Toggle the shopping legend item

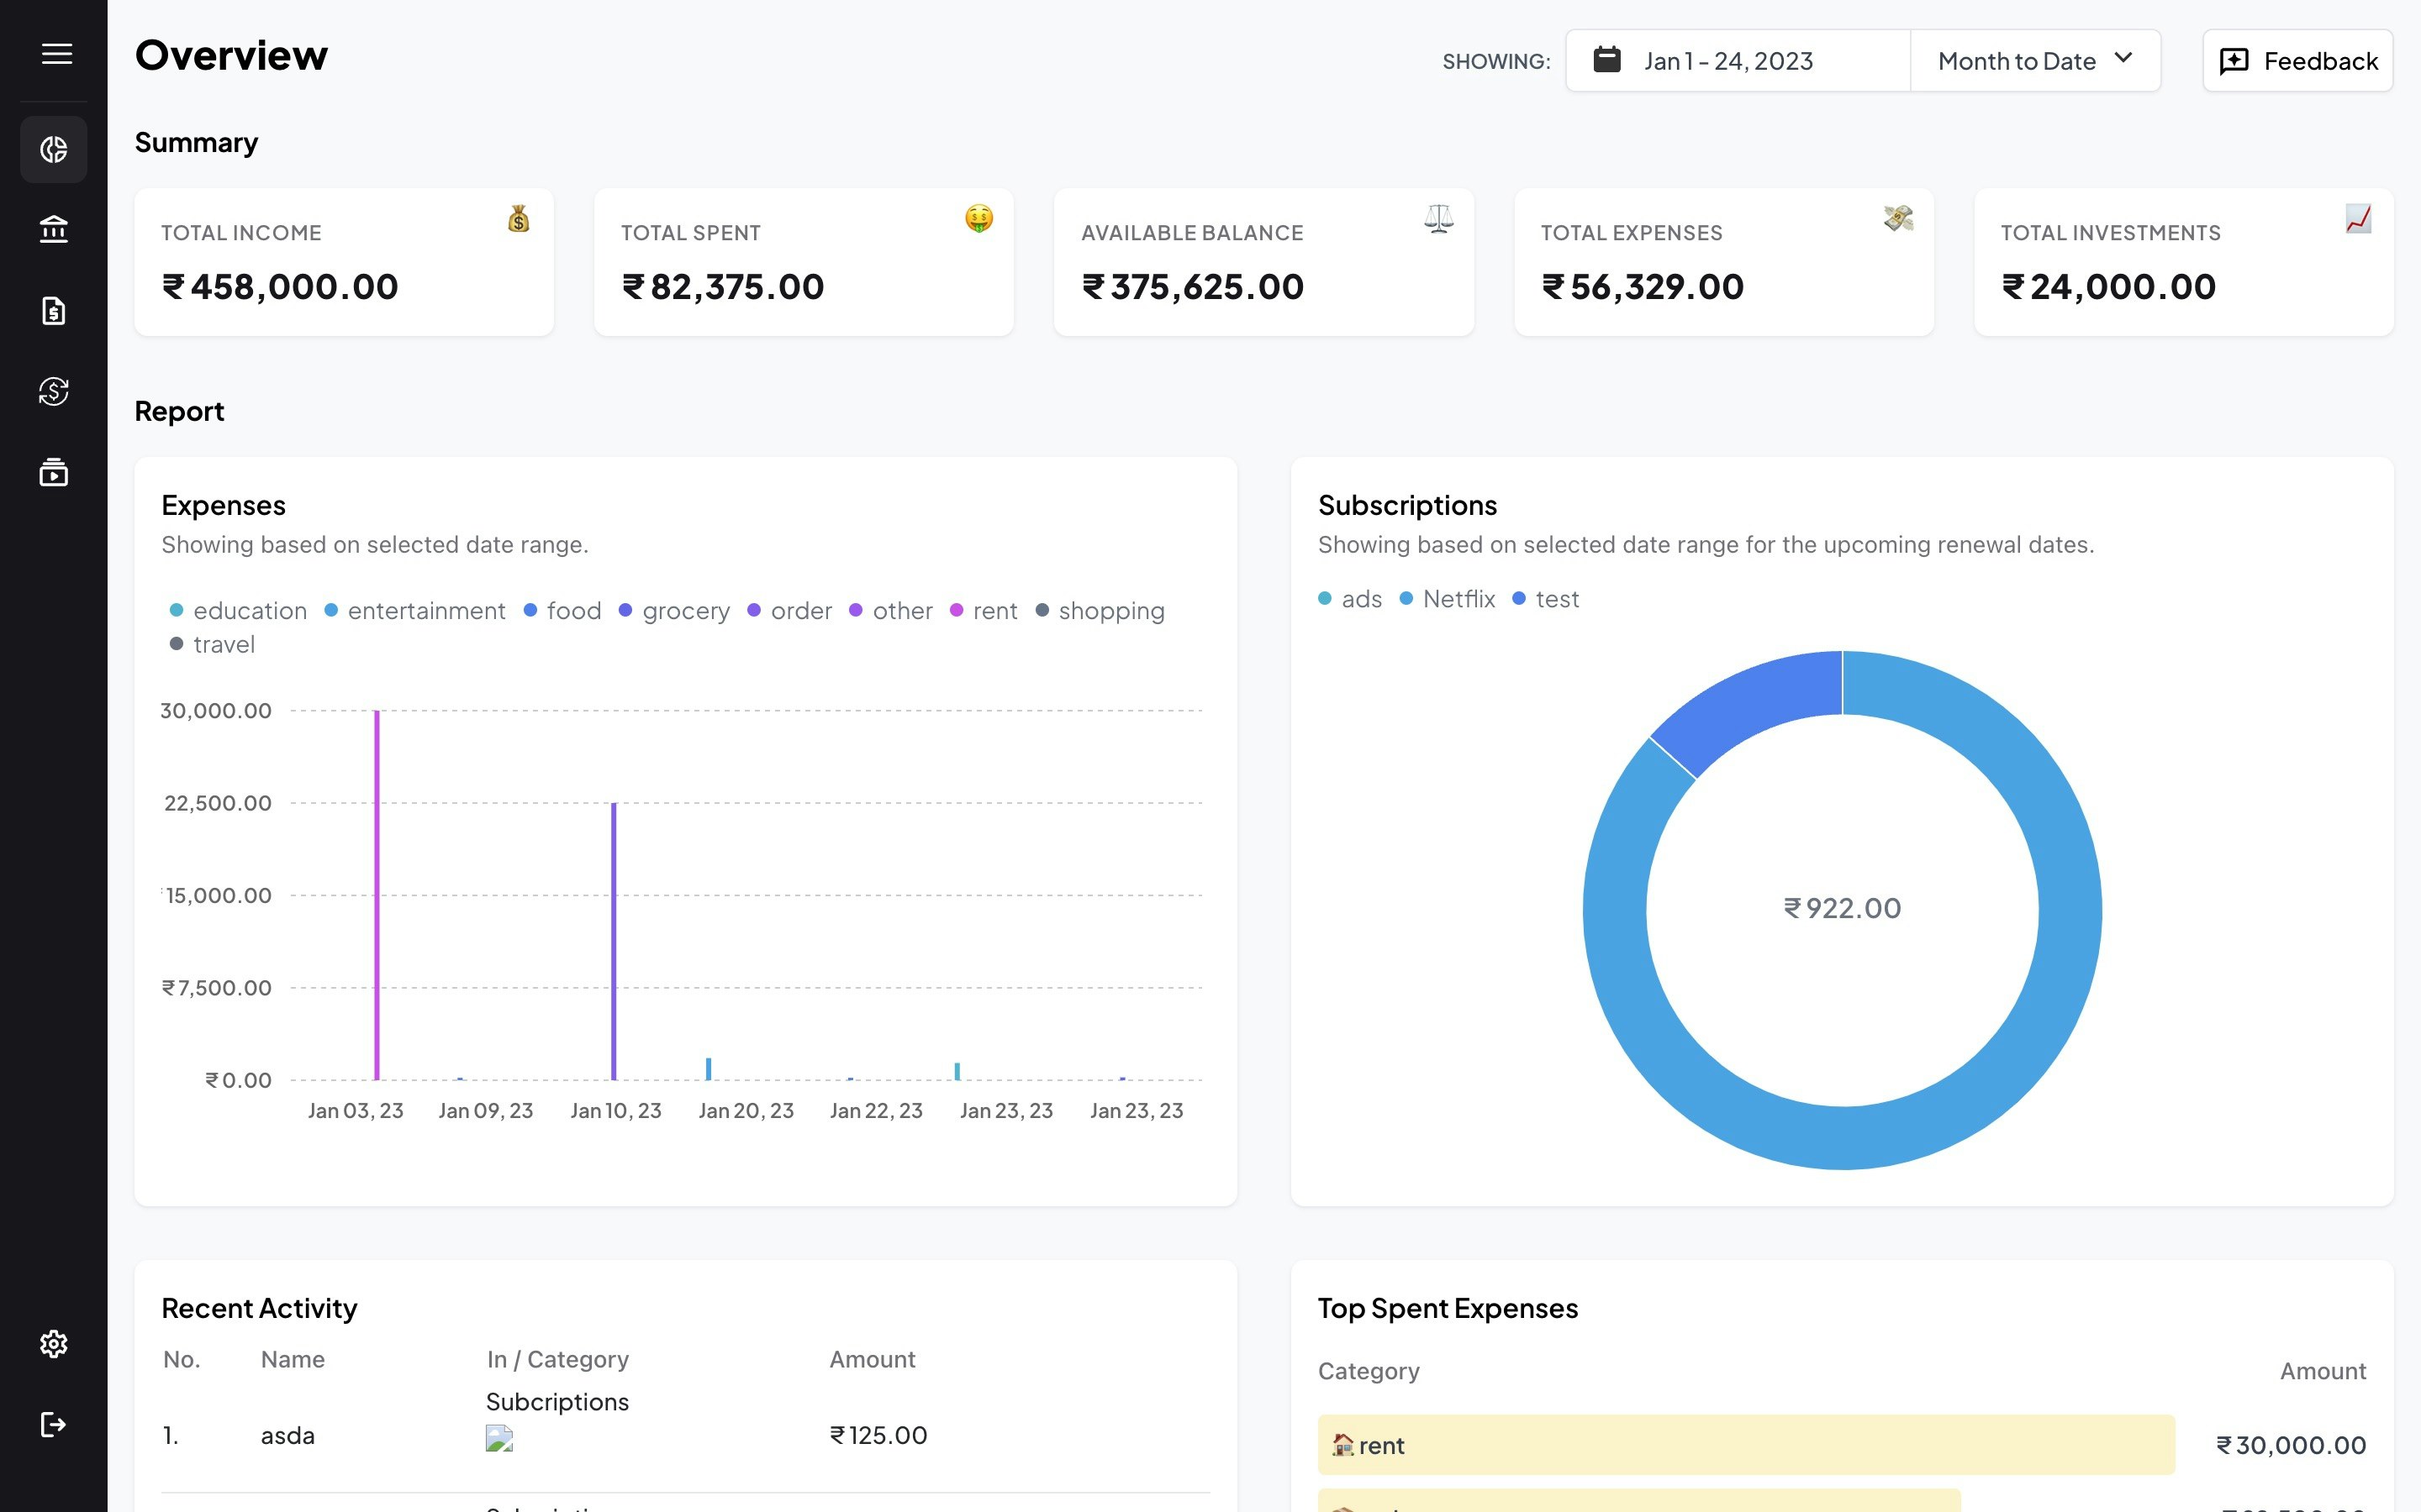click(x=1100, y=610)
